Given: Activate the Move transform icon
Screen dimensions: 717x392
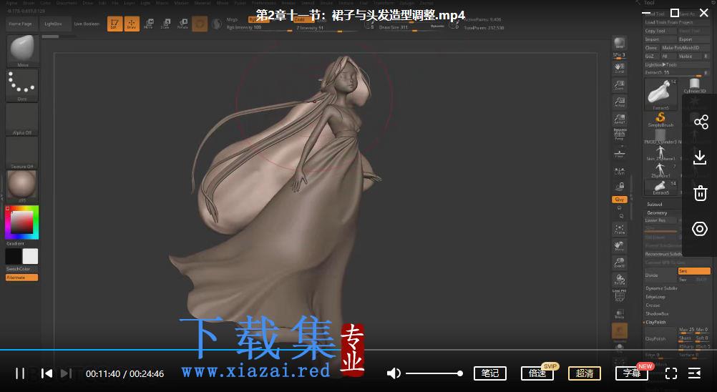Looking at the screenshot, I should point(149,24).
